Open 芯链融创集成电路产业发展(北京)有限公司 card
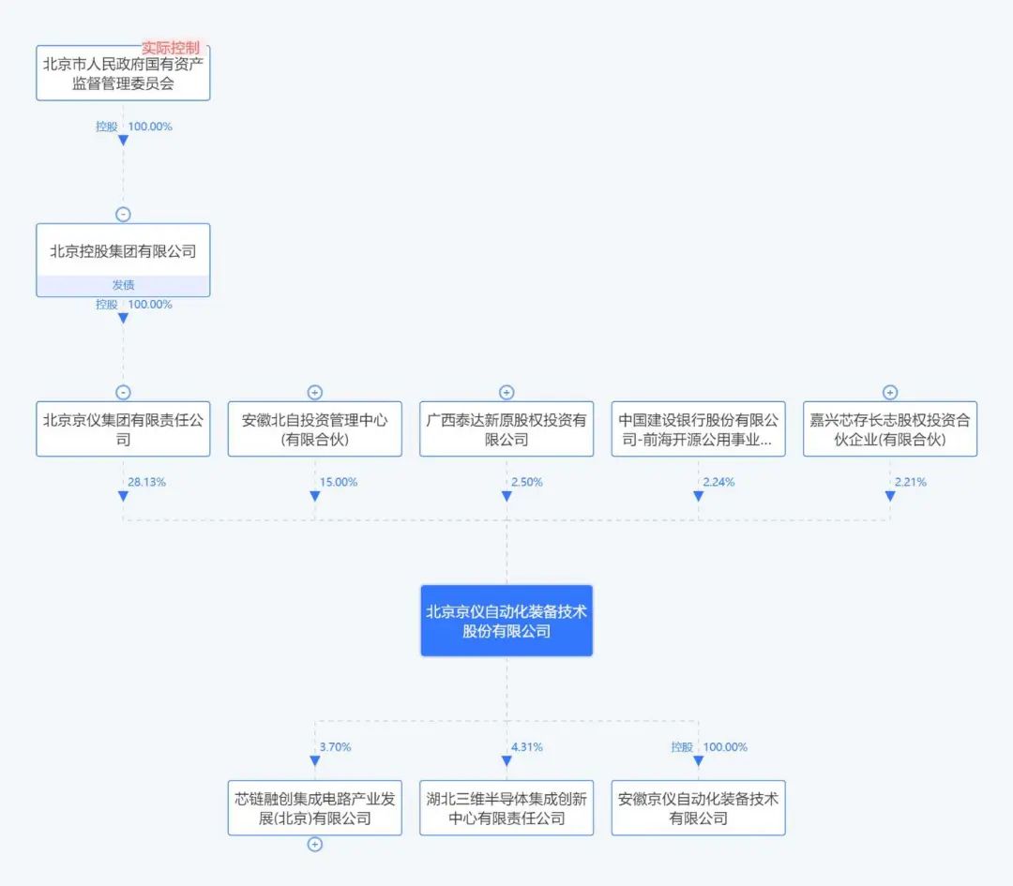 point(314,808)
